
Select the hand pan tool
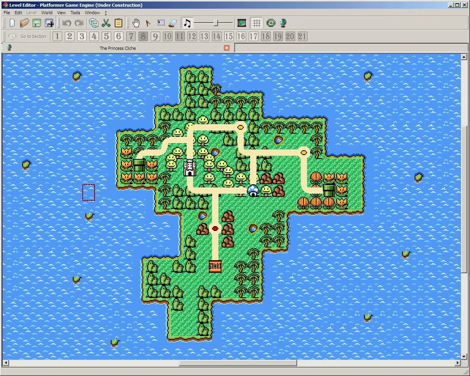click(x=136, y=23)
